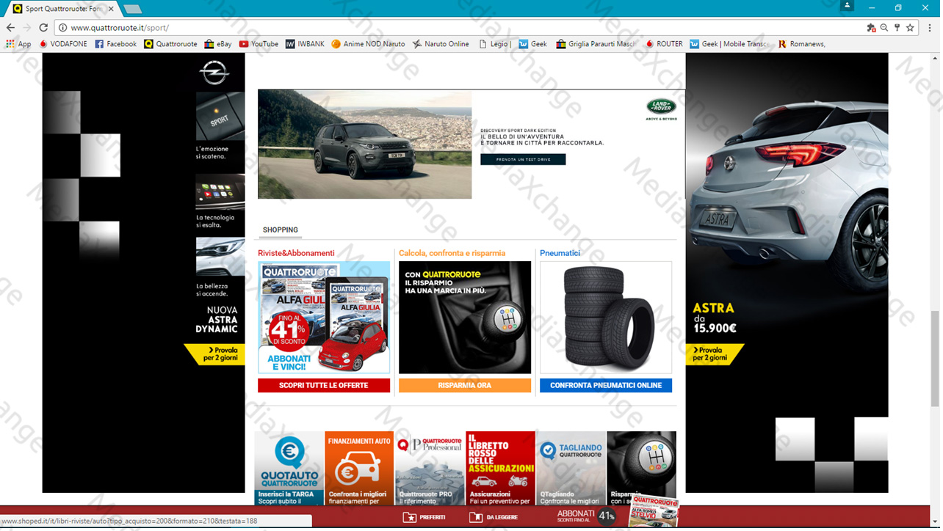Reload the page with the refresh icon
Screen dimensions: 943x531
pyautogui.click(x=43, y=28)
